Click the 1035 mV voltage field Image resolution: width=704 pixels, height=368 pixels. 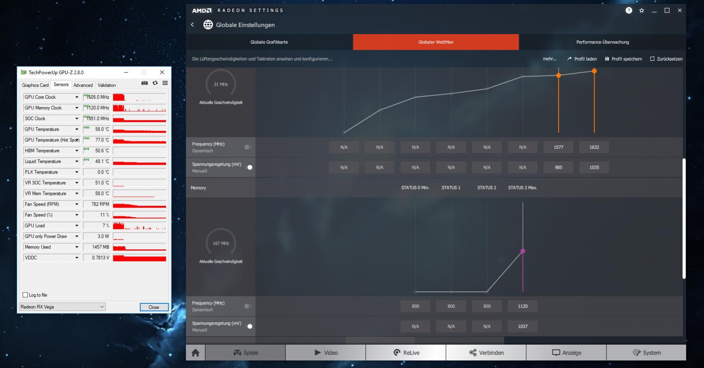pos(594,167)
